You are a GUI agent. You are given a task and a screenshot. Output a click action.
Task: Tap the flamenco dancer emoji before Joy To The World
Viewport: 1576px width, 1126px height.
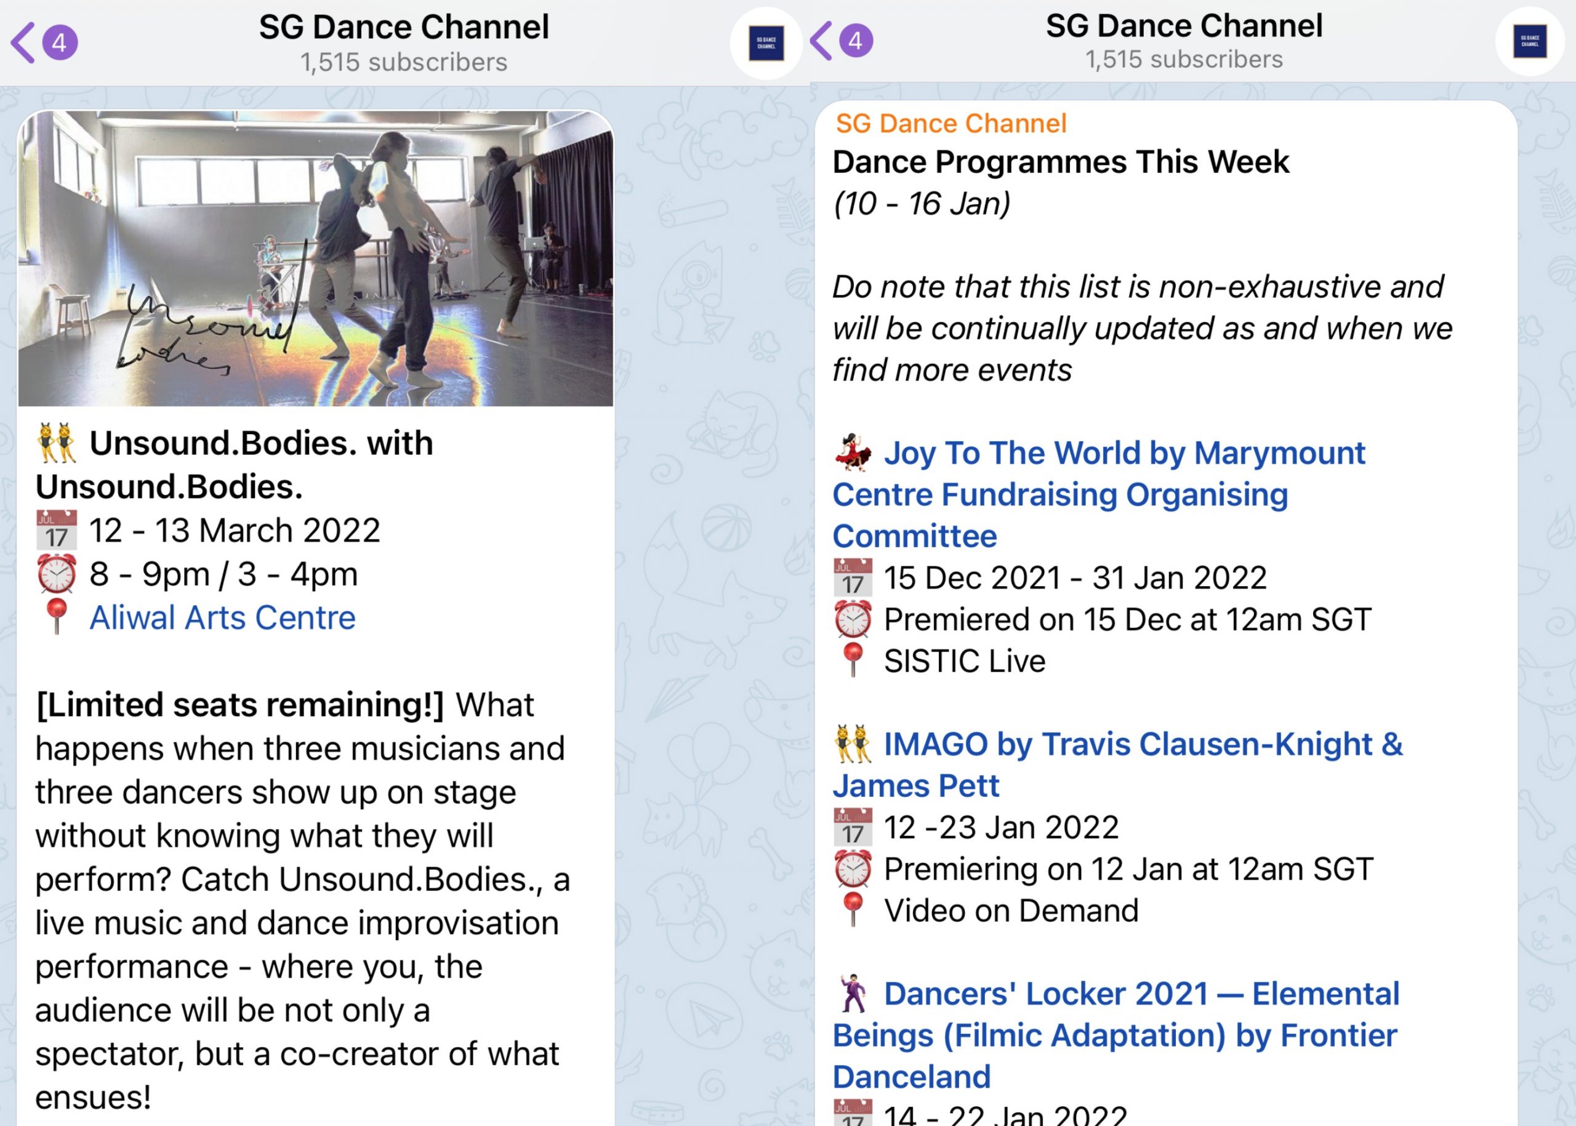(x=854, y=452)
